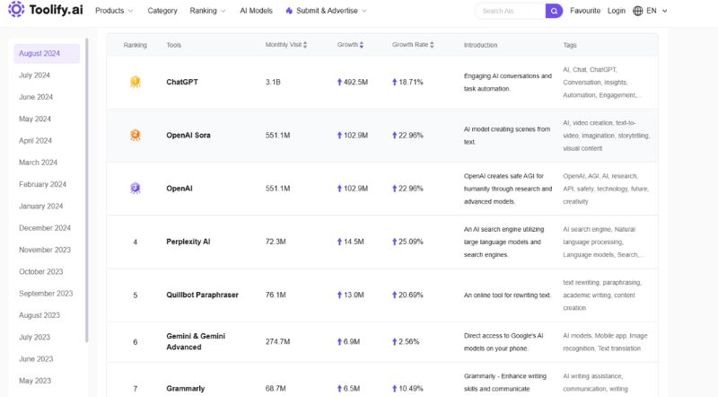This screenshot has width=718, height=397.
Task: Click Perplexity AI's 72.3M visits value
Action: pos(276,242)
